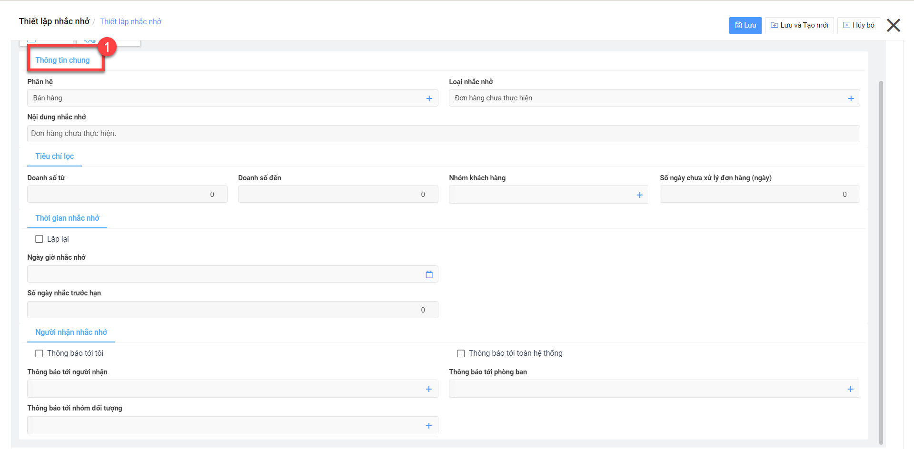Open the Nhóm khách hàng selector

pos(549,195)
